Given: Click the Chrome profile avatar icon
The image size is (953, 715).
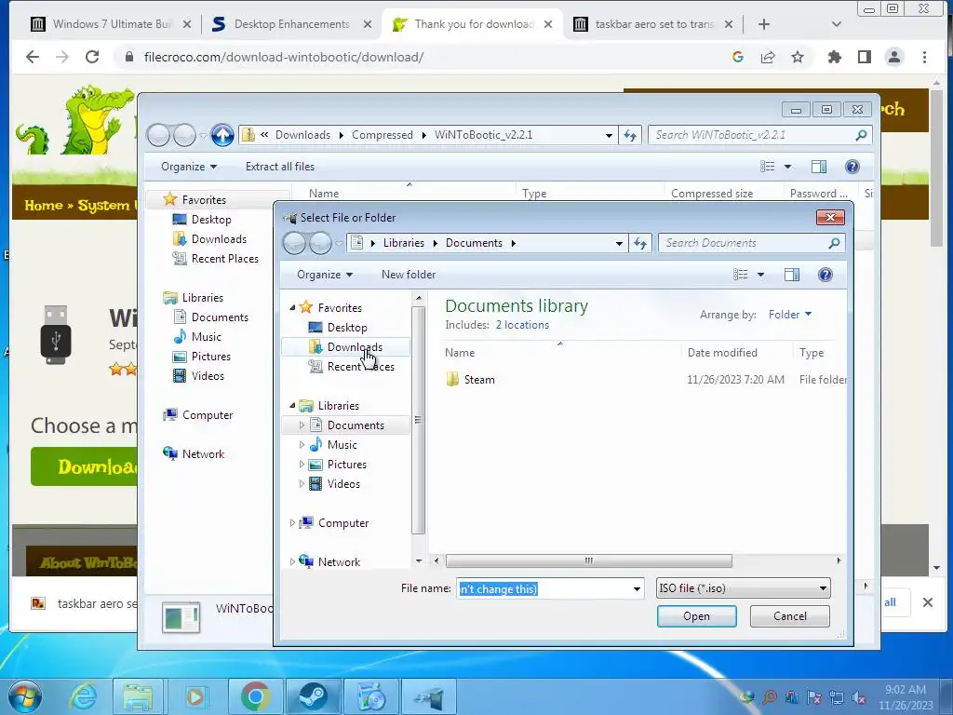Looking at the screenshot, I should (894, 57).
